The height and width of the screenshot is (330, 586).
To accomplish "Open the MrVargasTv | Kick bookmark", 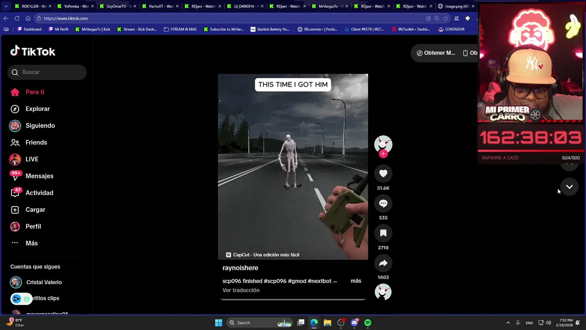I will coord(92,29).
